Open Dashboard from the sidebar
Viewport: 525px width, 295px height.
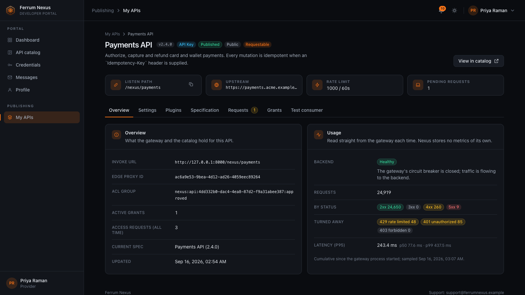(42, 40)
